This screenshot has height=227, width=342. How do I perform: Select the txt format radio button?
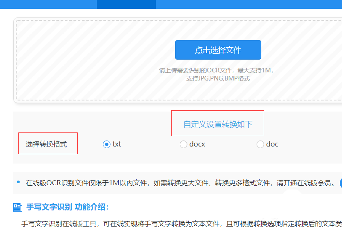(x=106, y=144)
